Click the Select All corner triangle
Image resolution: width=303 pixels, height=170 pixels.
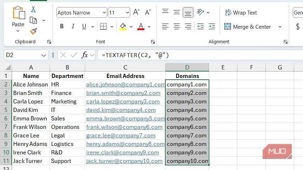[8, 67]
